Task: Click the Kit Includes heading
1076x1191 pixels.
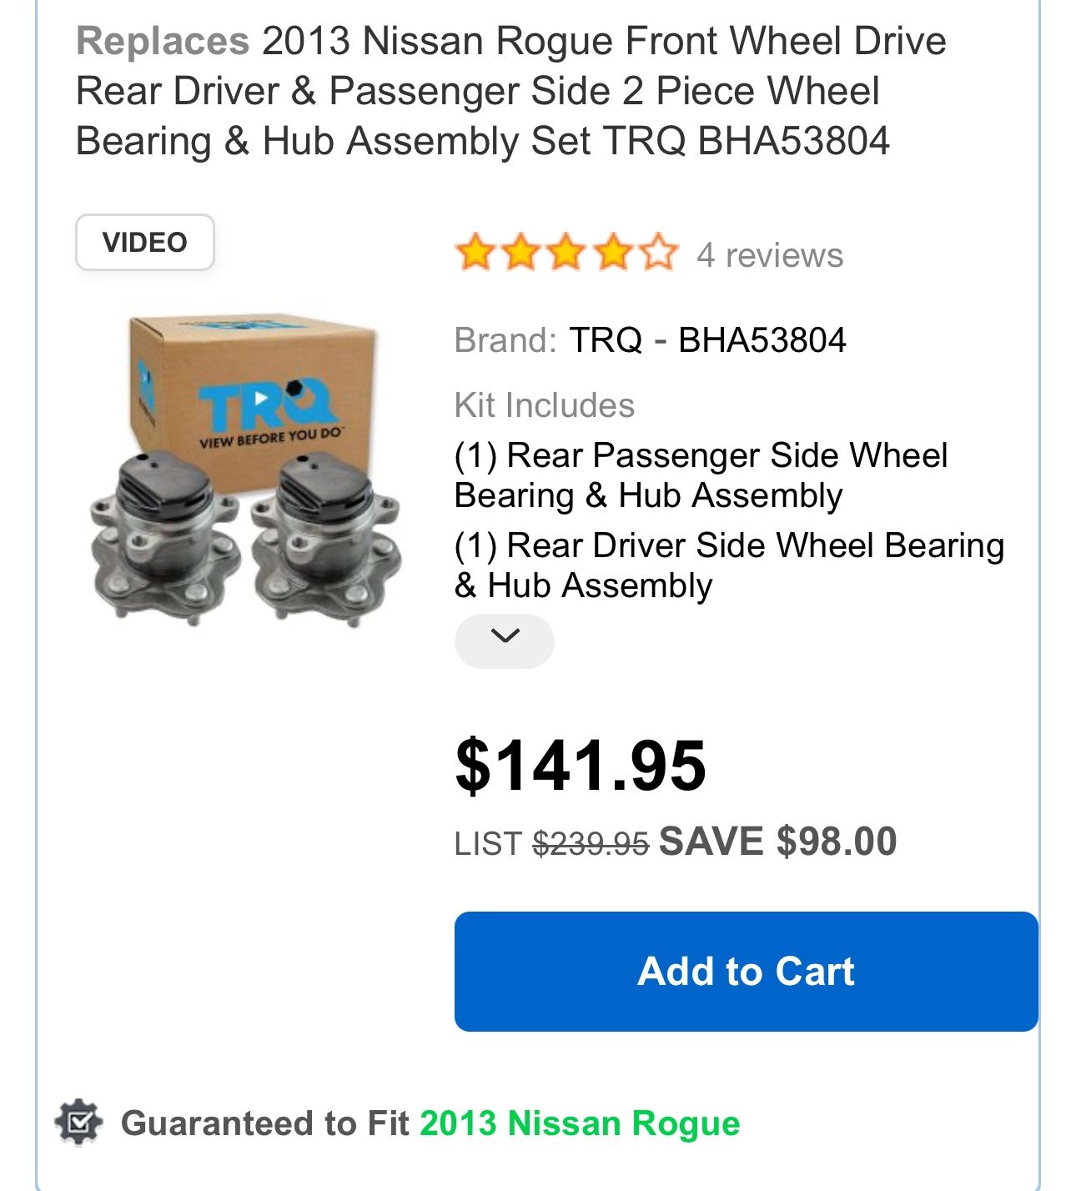Action: click(x=544, y=405)
